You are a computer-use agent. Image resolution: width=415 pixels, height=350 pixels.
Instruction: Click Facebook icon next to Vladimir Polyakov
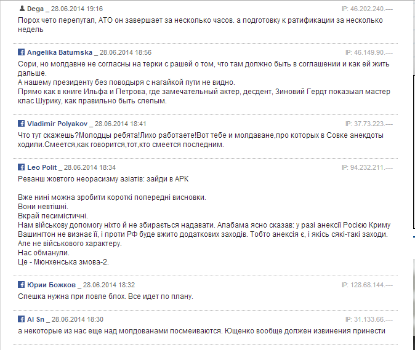(x=22, y=124)
